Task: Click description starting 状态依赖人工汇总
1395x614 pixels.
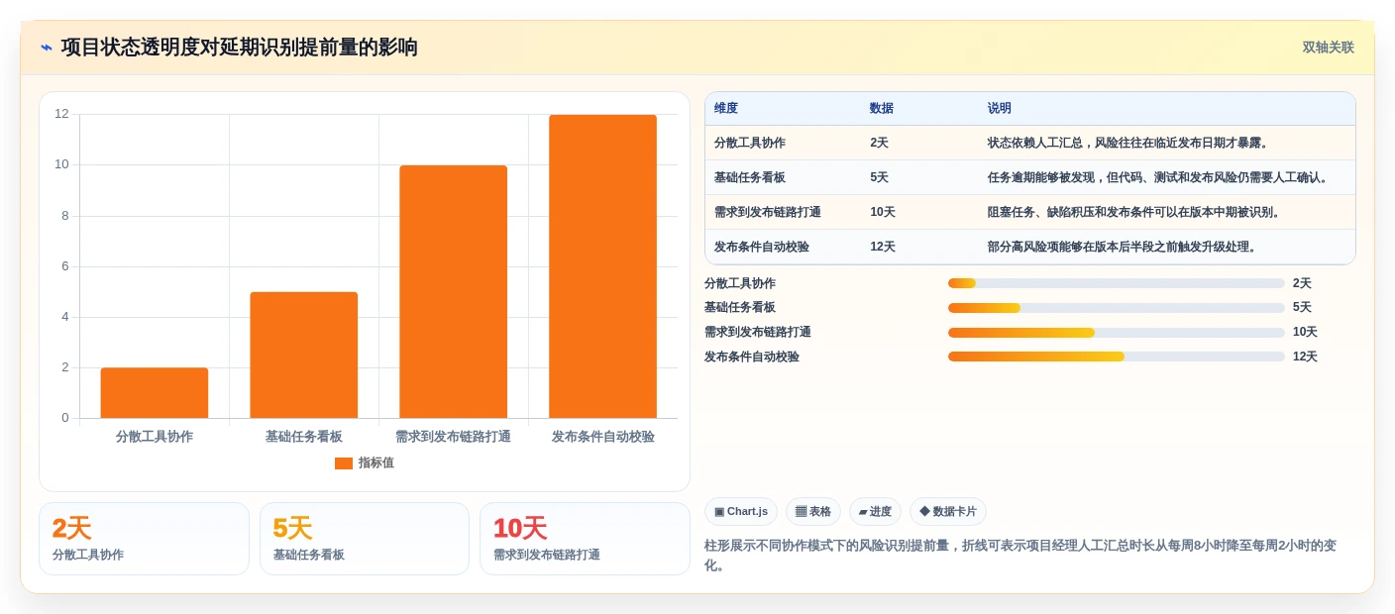Action: click(x=1128, y=143)
